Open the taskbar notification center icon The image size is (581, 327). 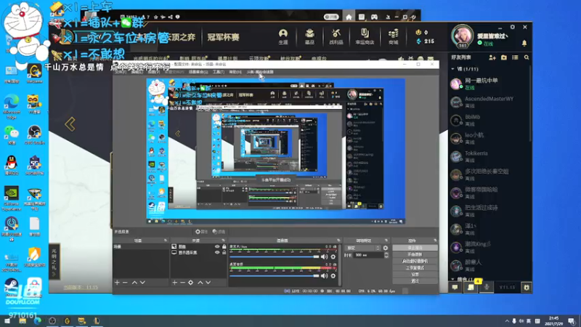[x=572, y=321]
